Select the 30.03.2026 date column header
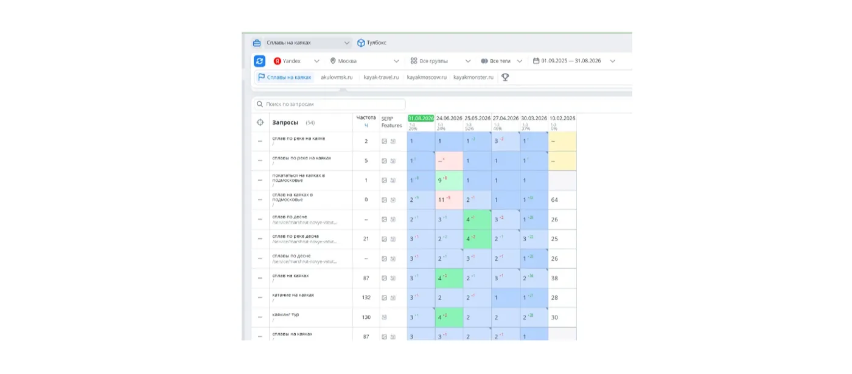 534,118
